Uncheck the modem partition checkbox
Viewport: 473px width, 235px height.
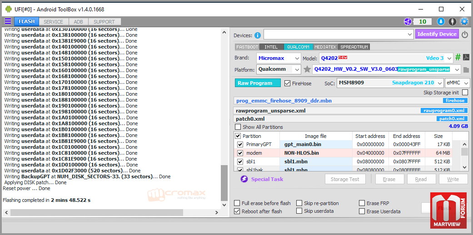pyautogui.click(x=240, y=153)
